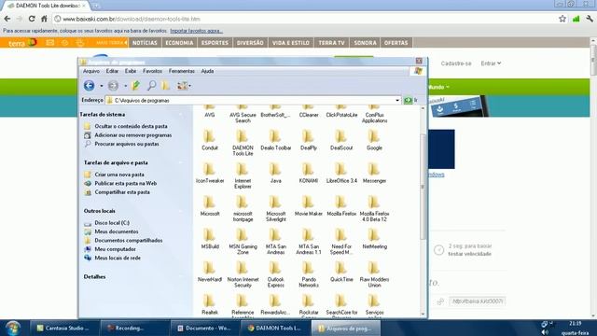Open the Forward button history dropdown arrow
The width and height of the screenshot is (597, 336).
[x=125, y=86]
